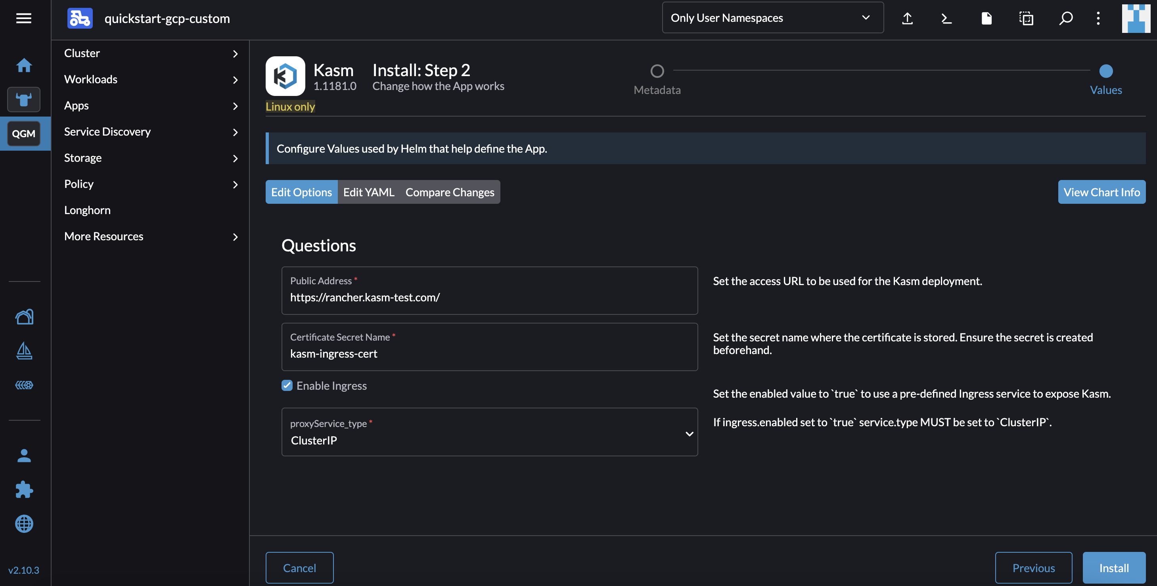The width and height of the screenshot is (1157, 586).
Task: Open the Only User Namespaces dropdown
Action: click(x=772, y=18)
